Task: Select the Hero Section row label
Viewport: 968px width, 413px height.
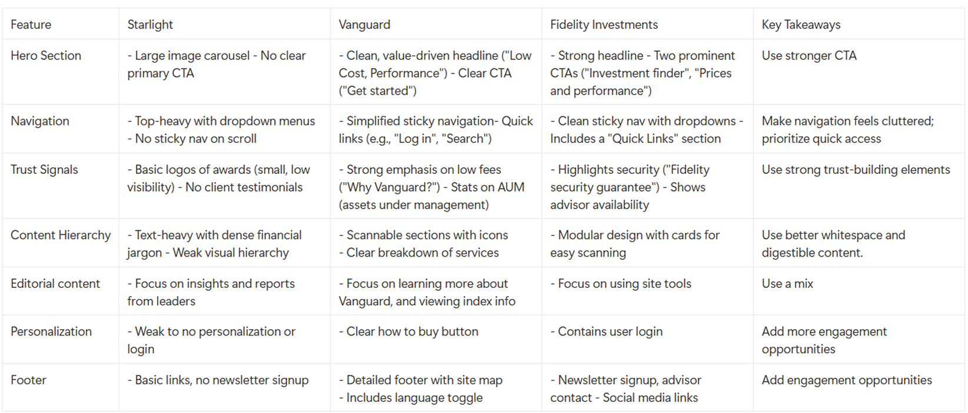Action: pos(46,56)
